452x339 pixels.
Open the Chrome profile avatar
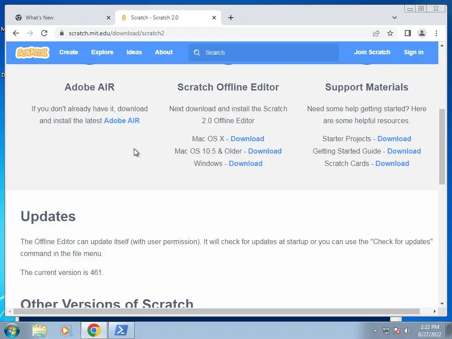click(422, 33)
